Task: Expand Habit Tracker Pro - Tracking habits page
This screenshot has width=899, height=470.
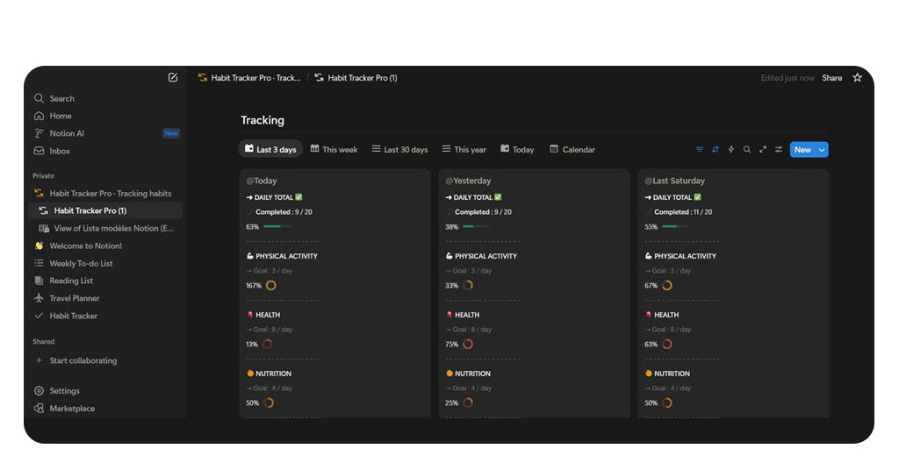Action: pyautogui.click(x=39, y=194)
